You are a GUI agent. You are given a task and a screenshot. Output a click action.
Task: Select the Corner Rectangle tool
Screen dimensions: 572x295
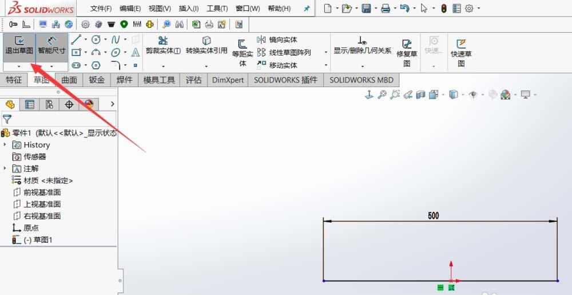tap(76, 53)
